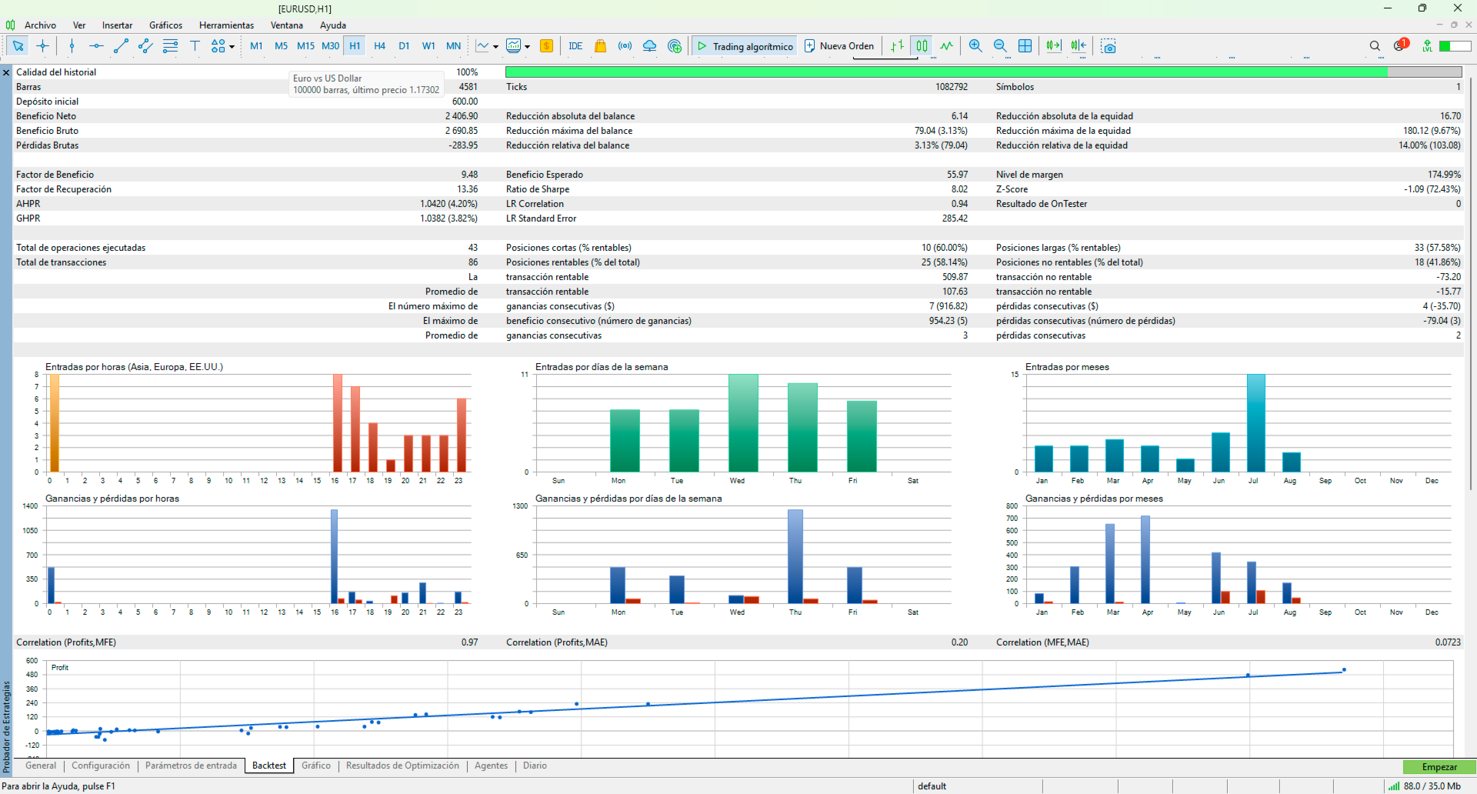The image size is (1477, 794).
Task: Click the zoom out magnifier icon
Action: 1000,46
